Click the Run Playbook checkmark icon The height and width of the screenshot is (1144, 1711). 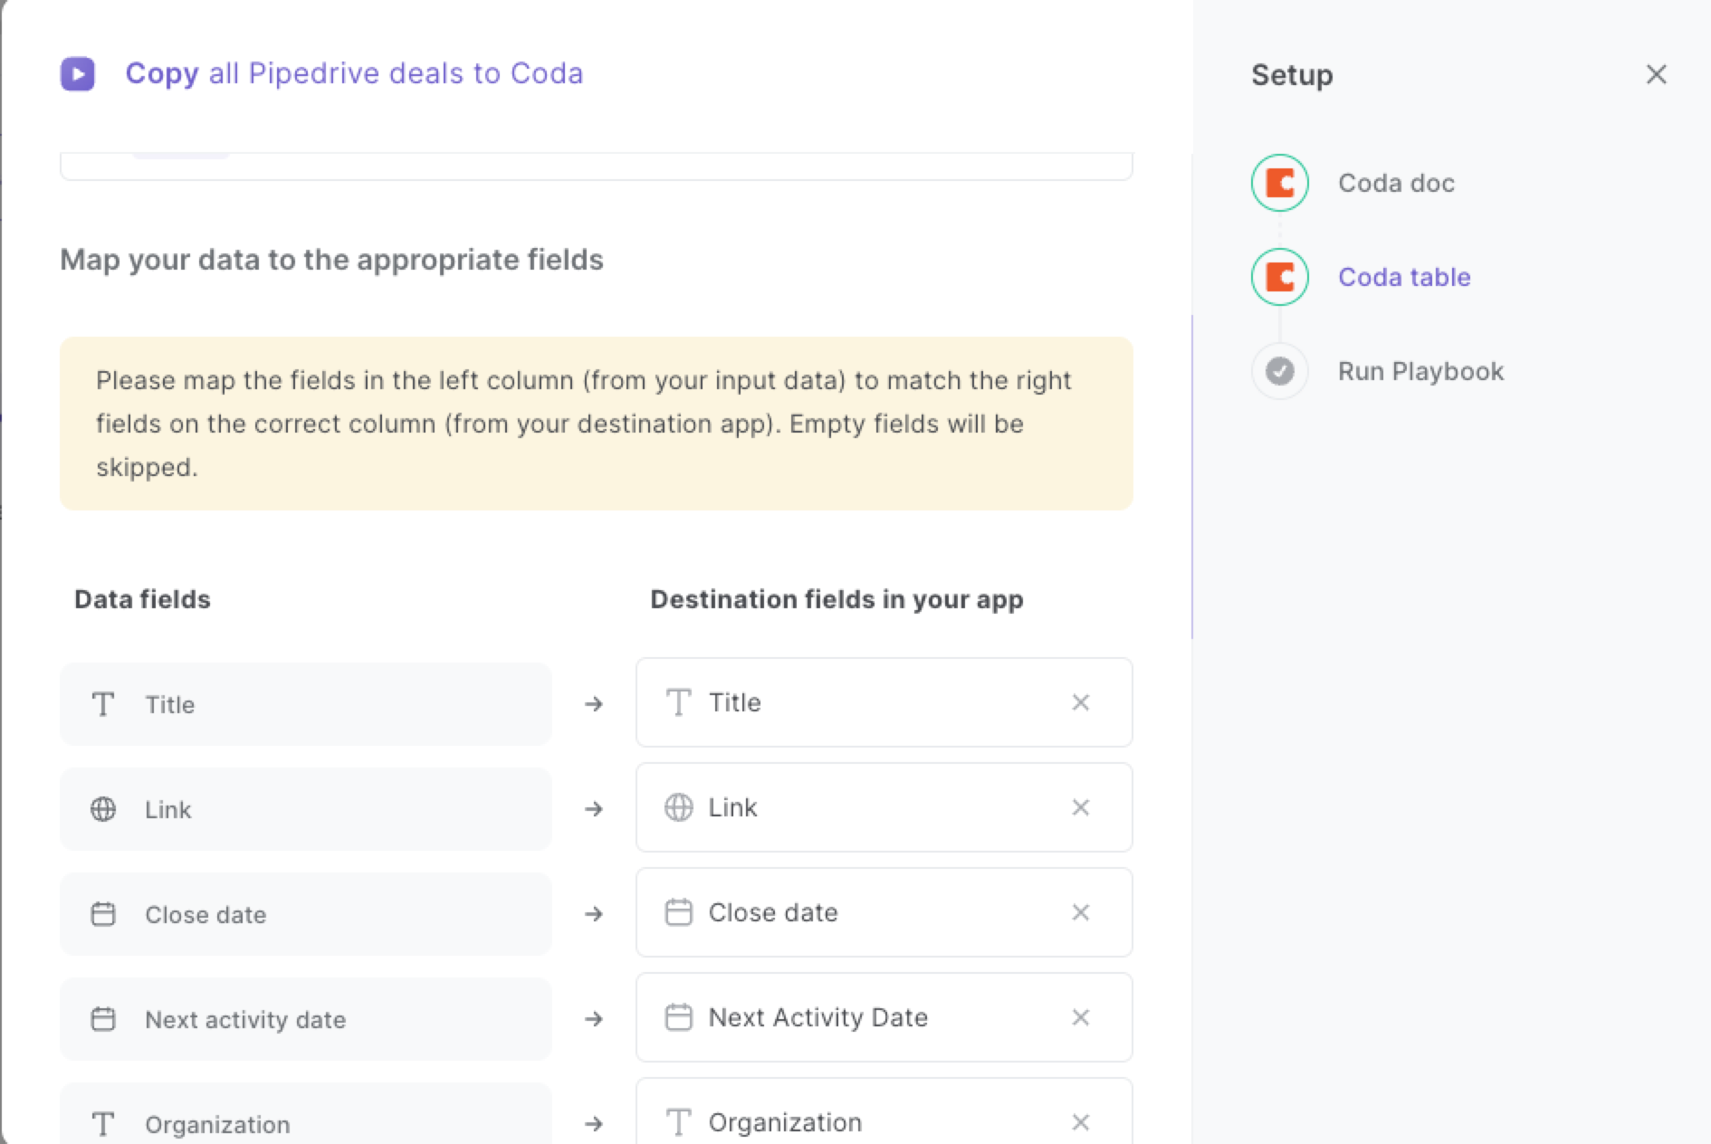pos(1279,371)
